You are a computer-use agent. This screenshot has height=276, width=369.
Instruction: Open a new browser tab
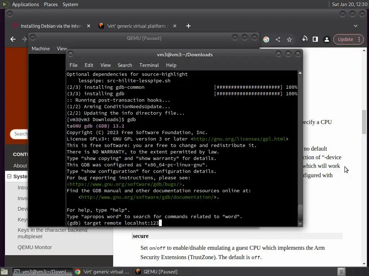188,26
